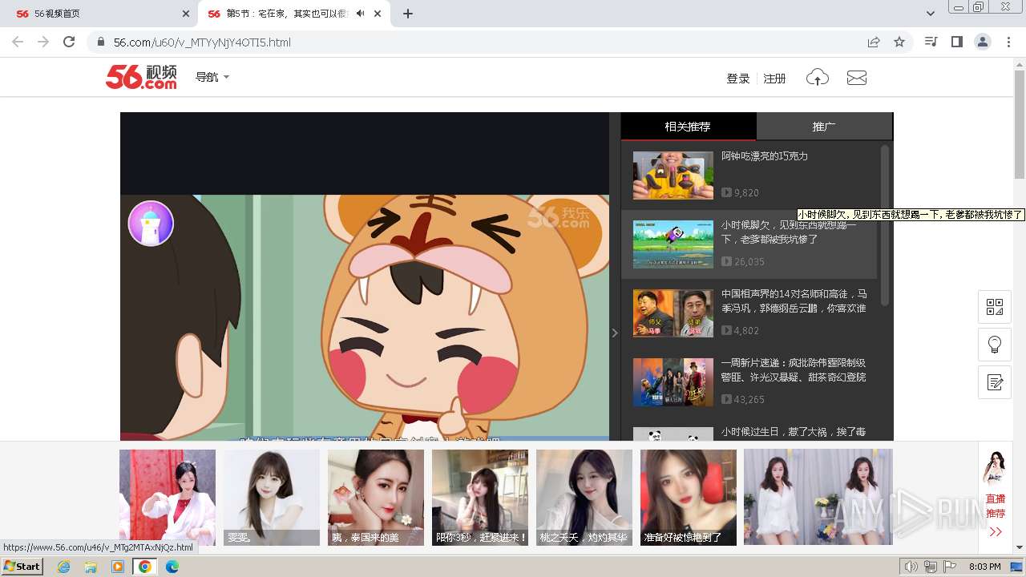Screen dimensions: 1026x577
Task: Click the recommendation list scrollbar
Action: (885, 224)
